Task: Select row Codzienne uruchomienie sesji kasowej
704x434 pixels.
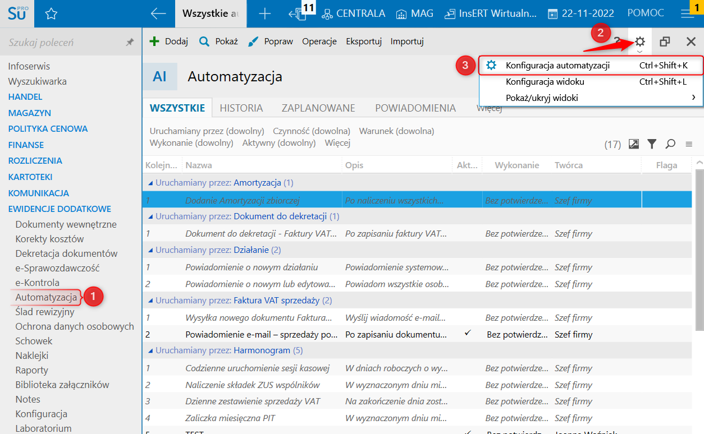Action: tap(418, 368)
